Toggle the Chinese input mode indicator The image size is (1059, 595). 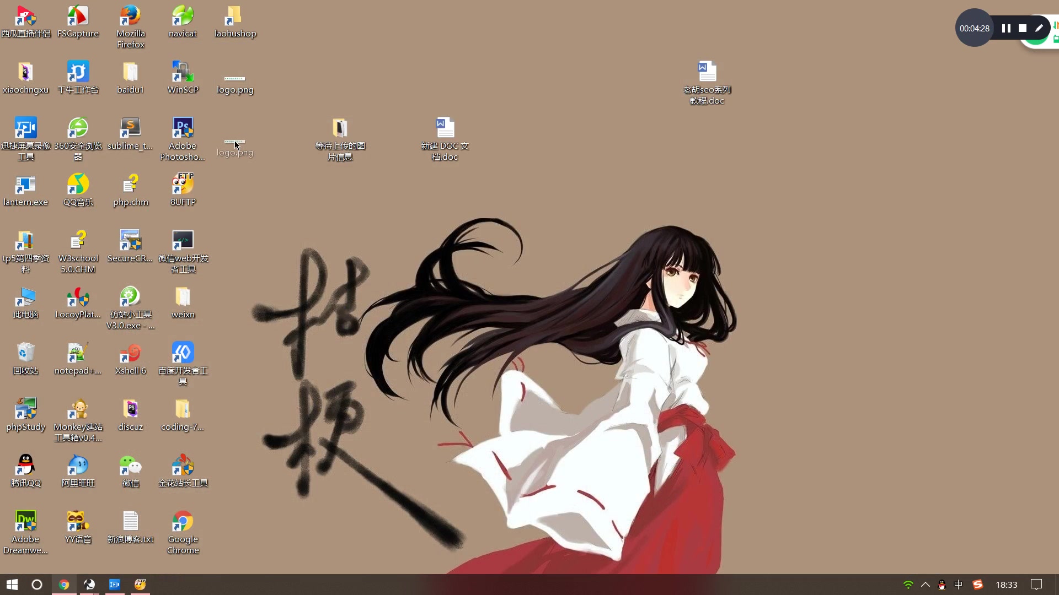(x=959, y=585)
